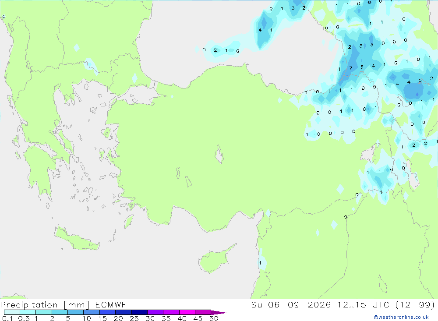
Task: Click the island of Crete
Action: click(76, 238)
